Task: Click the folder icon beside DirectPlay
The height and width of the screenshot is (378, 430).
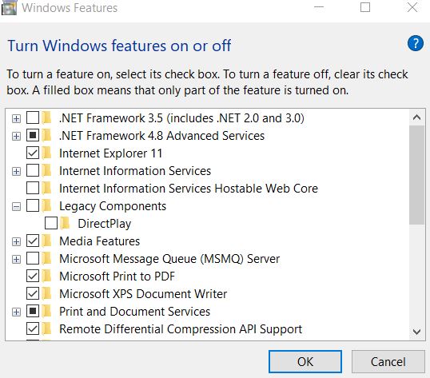Action: [x=66, y=223]
